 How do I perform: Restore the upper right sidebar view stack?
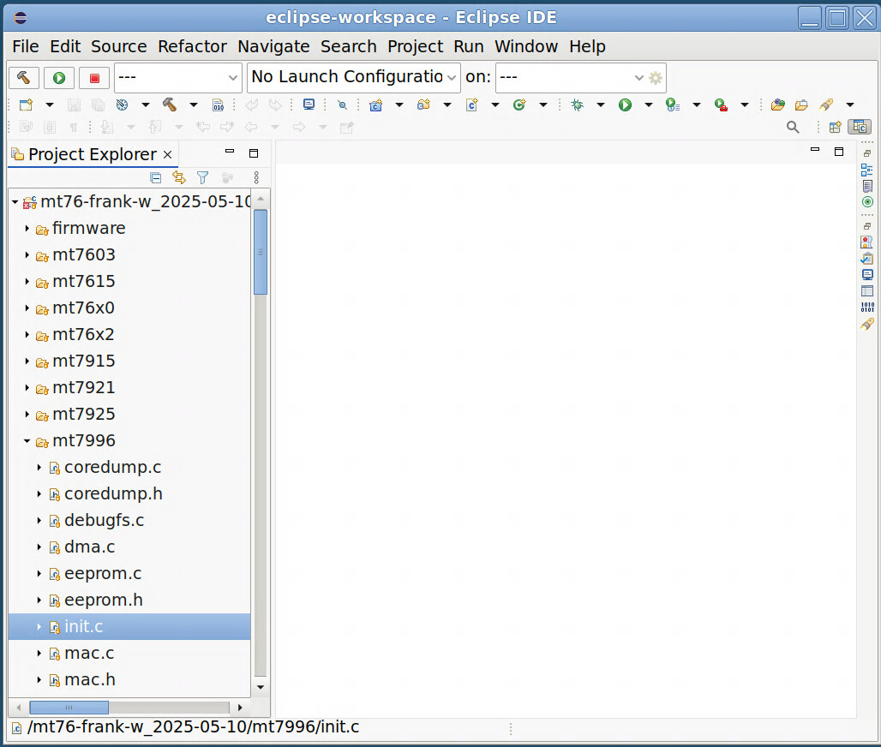pos(867,153)
